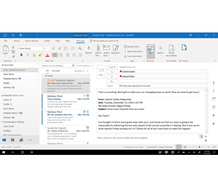
Task: Open the By Date sort dropdown
Action: coord(79,71)
